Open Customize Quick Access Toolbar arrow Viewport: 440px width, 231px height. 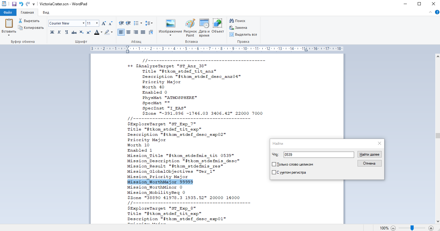[33, 4]
